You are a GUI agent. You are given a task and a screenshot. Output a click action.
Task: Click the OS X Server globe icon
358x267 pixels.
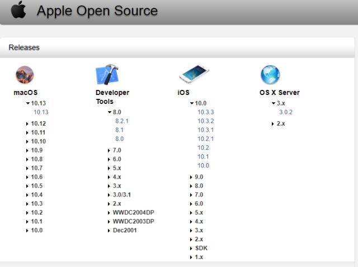pos(270,75)
